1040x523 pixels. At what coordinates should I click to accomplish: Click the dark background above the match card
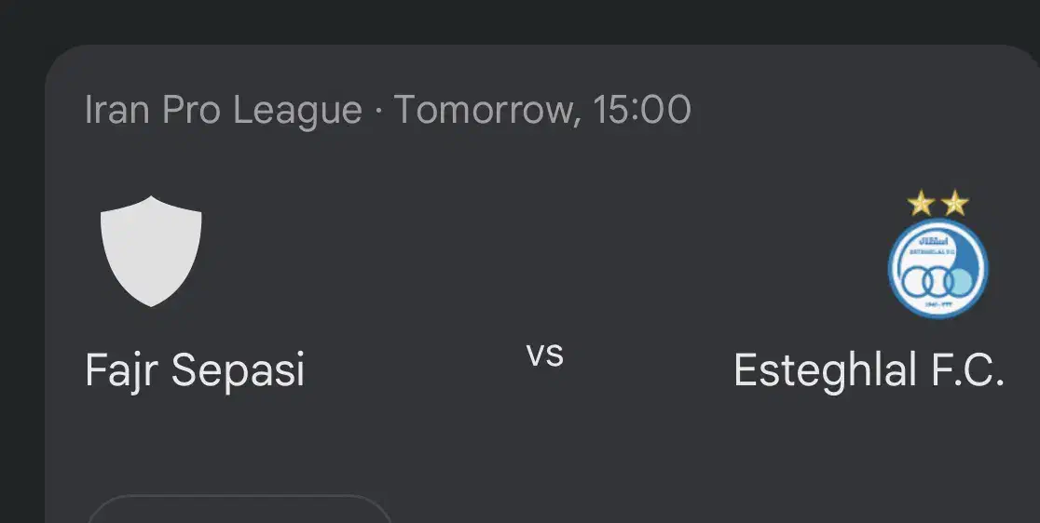(520, 19)
